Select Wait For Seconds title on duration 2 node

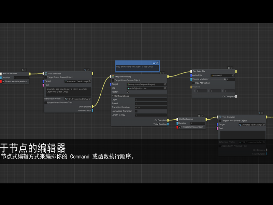pyautogui.click(x=186, y=119)
